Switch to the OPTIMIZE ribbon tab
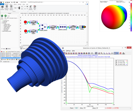This screenshot has width=133, height=112. coord(20,4)
